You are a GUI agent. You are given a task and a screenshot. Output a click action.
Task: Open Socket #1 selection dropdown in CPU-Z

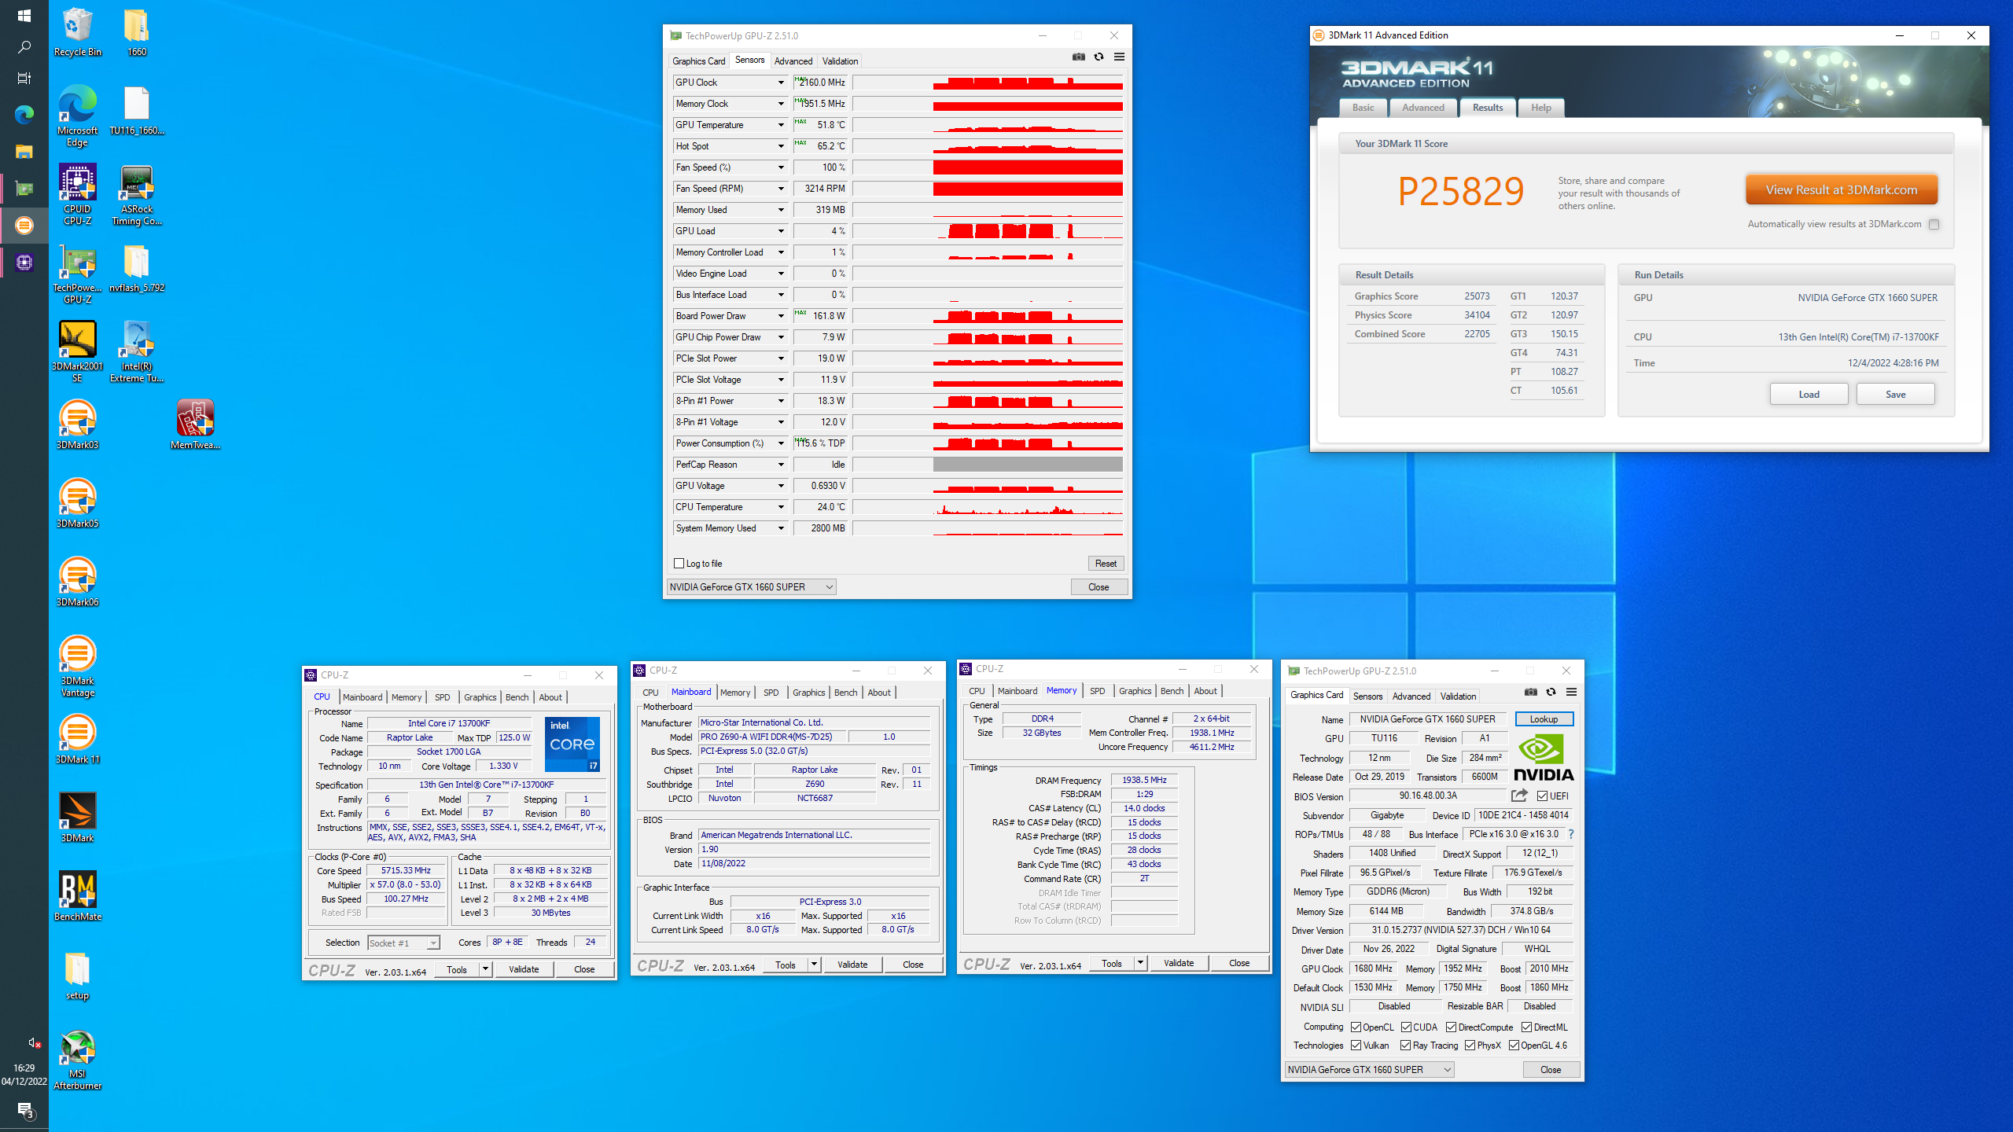403,943
